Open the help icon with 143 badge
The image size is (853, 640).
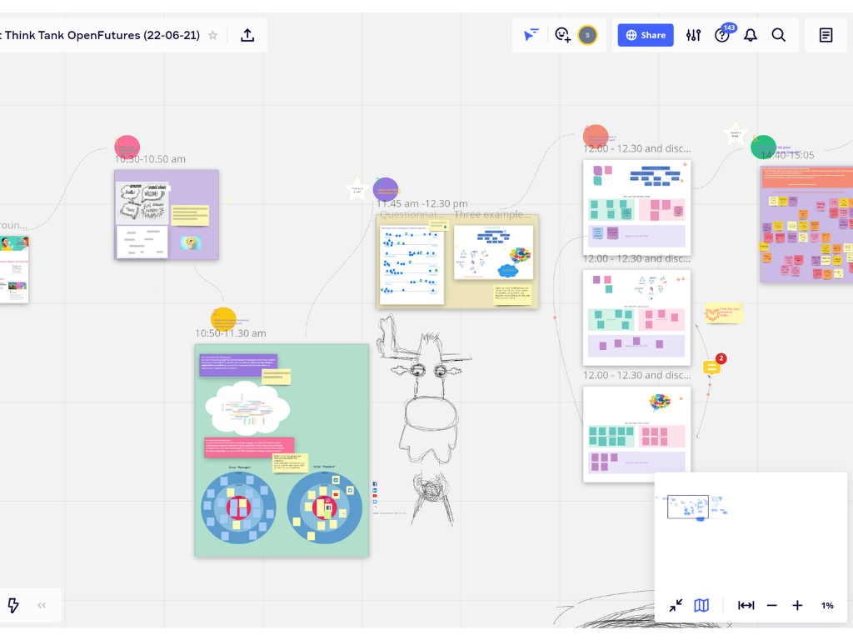(722, 35)
